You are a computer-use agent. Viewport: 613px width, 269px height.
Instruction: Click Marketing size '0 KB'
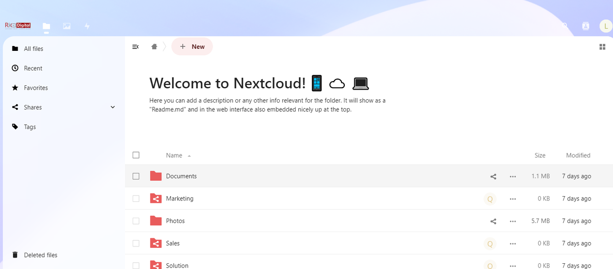click(544, 199)
